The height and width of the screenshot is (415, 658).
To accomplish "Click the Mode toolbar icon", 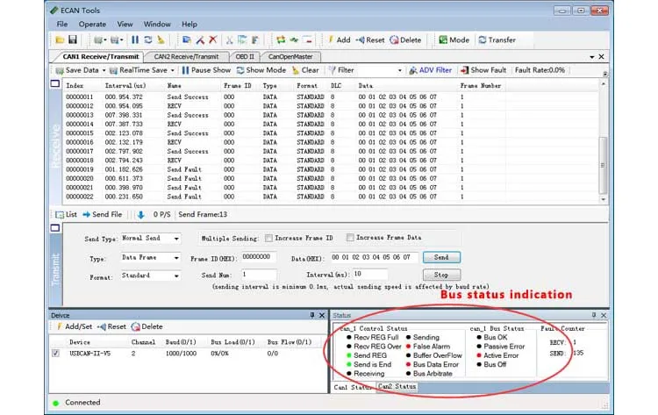I will [x=442, y=39].
